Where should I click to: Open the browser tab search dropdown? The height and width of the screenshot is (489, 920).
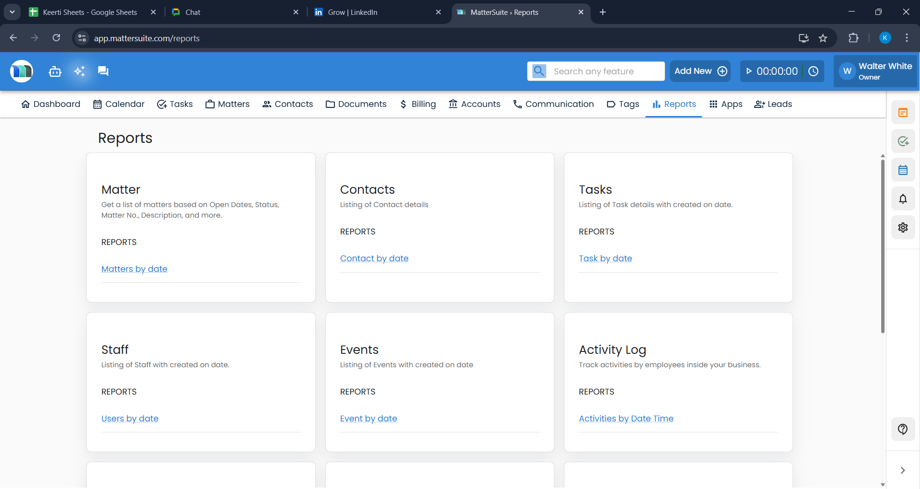click(12, 12)
